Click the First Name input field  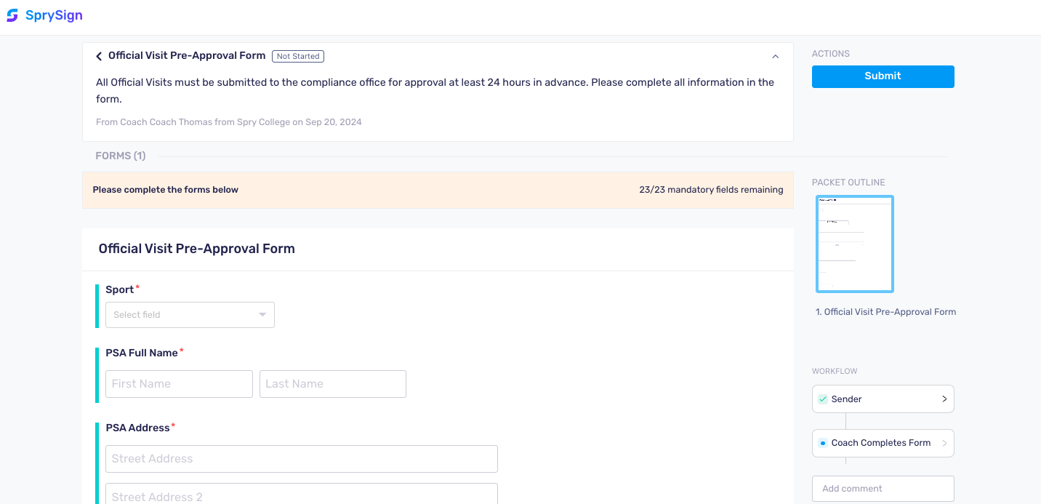pos(179,384)
